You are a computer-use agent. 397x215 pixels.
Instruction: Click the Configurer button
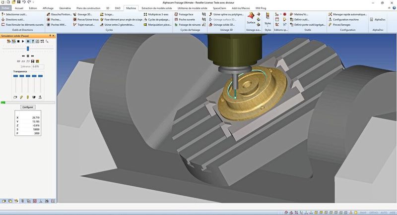(x=28, y=107)
